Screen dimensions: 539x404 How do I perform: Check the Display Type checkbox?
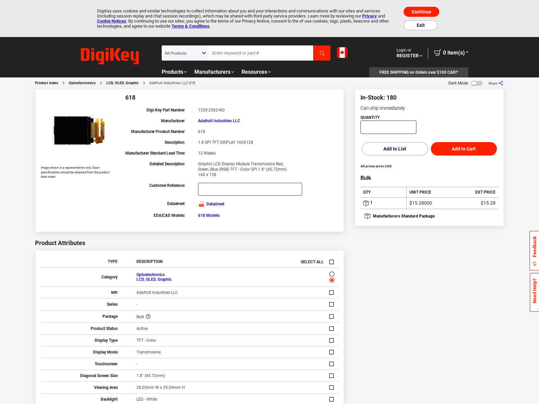[x=331, y=340]
